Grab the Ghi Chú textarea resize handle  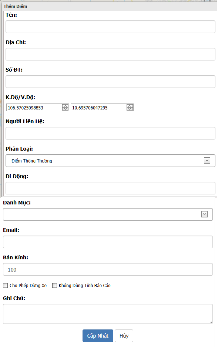point(211,322)
